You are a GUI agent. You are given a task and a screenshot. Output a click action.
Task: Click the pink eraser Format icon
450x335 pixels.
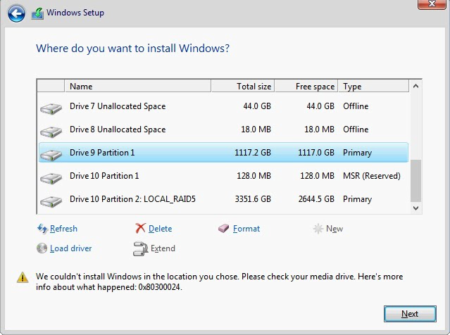223,228
